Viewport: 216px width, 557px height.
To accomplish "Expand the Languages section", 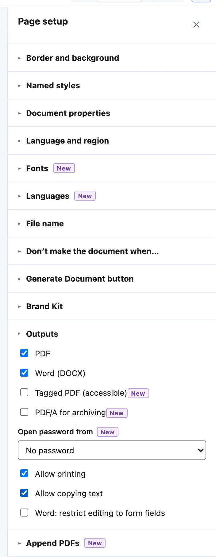I will click(112, 196).
